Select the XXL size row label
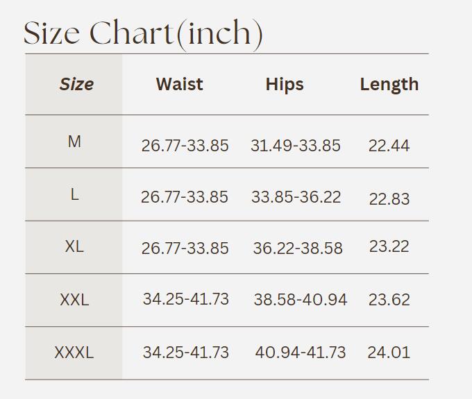Screen dimensions: 472x399 tap(74, 300)
